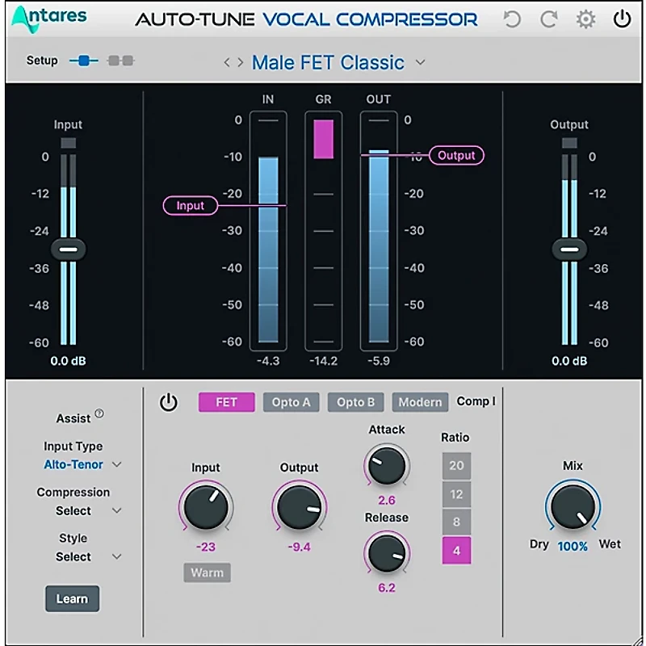Select ratio 8
This screenshot has height=646, width=646.
[456, 522]
